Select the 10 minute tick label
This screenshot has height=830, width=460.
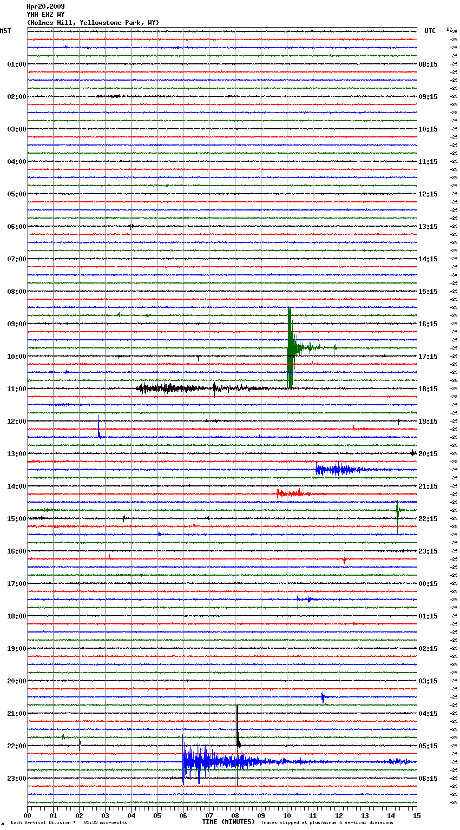287,815
